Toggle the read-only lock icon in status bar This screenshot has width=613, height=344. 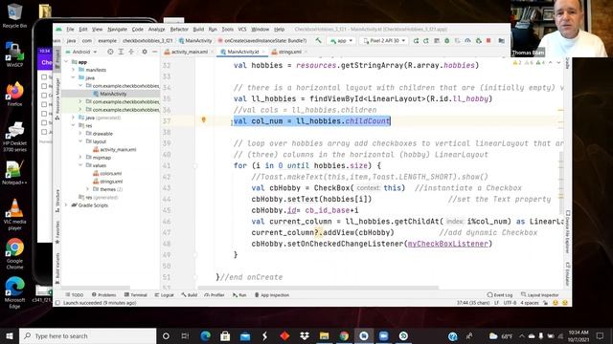pos(546,303)
